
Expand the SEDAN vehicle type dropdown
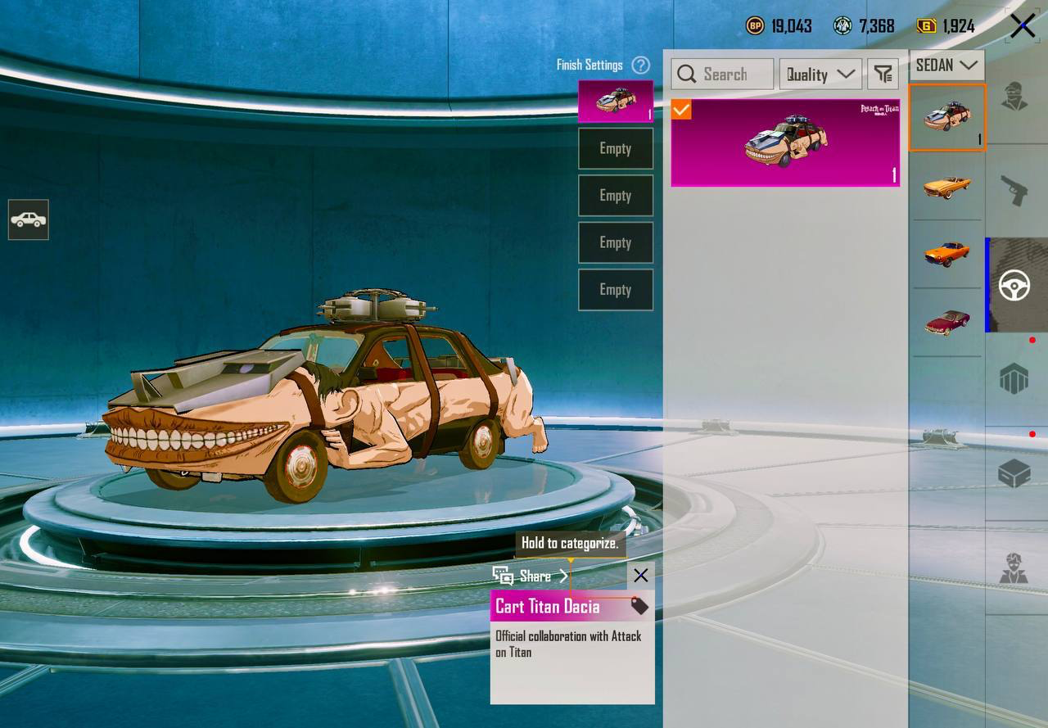(946, 65)
